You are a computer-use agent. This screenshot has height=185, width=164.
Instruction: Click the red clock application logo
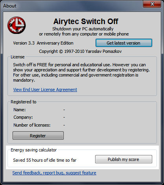pyautogui.click(x=17, y=25)
